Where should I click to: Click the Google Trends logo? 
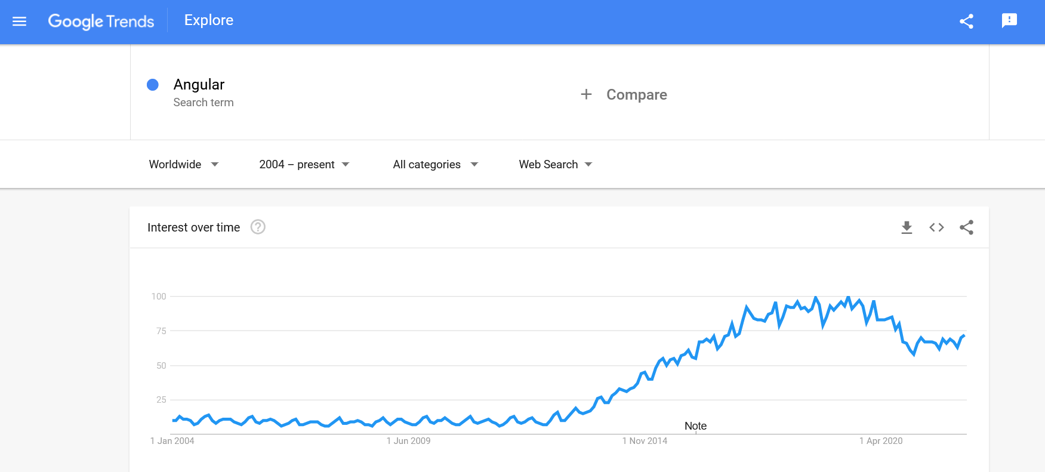(x=101, y=20)
